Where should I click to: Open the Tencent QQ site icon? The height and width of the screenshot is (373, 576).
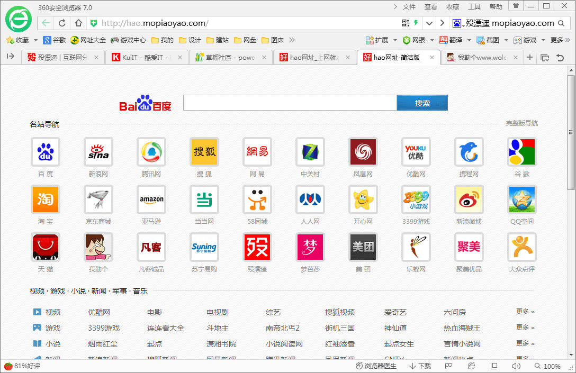tap(151, 152)
